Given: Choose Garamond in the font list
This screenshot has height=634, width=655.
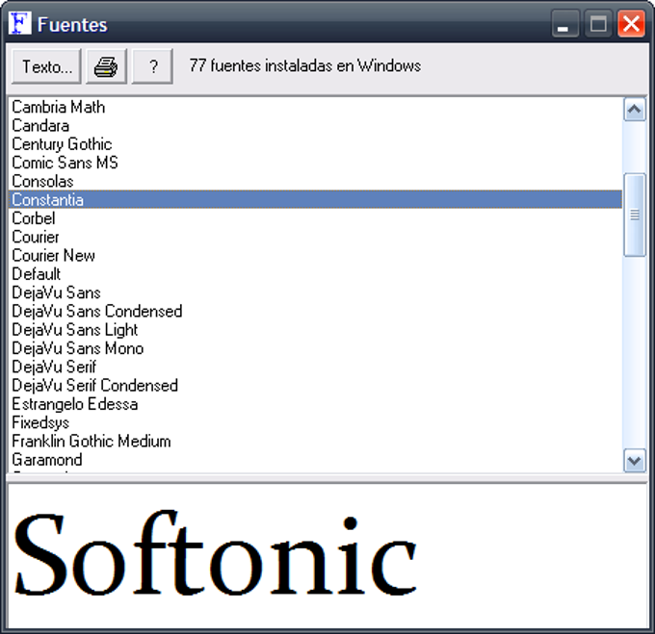Looking at the screenshot, I should coord(315,460).
